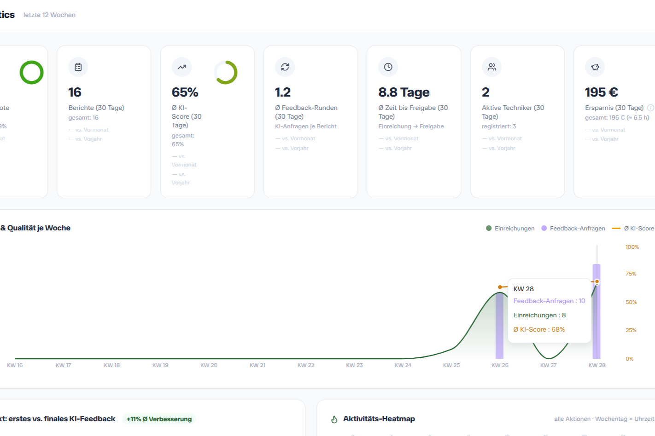Viewport: 655px width, 436px height.
Task: Click the clipboard icon on Berichte card
Action: point(78,67)
